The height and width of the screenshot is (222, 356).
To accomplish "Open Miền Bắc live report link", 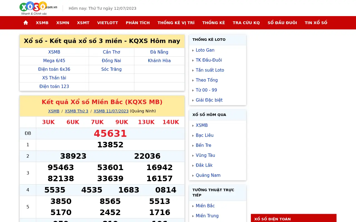I will (205, 206).
